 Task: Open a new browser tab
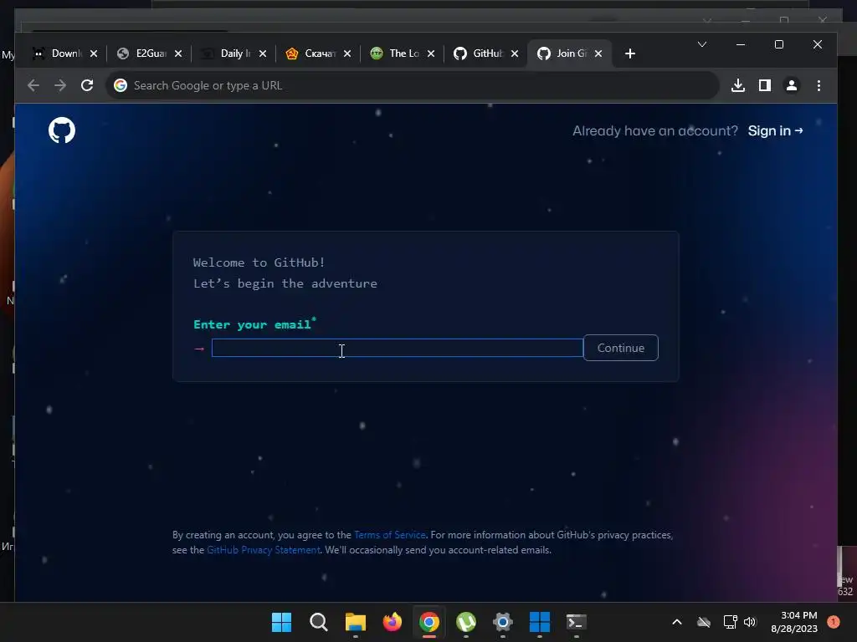click(x=630, y=53)
